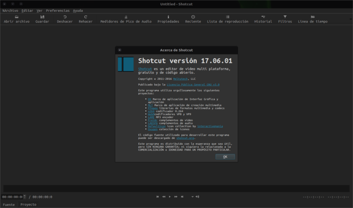Open the Propiedades panel

pyautogui.click(x=168, y=20)
